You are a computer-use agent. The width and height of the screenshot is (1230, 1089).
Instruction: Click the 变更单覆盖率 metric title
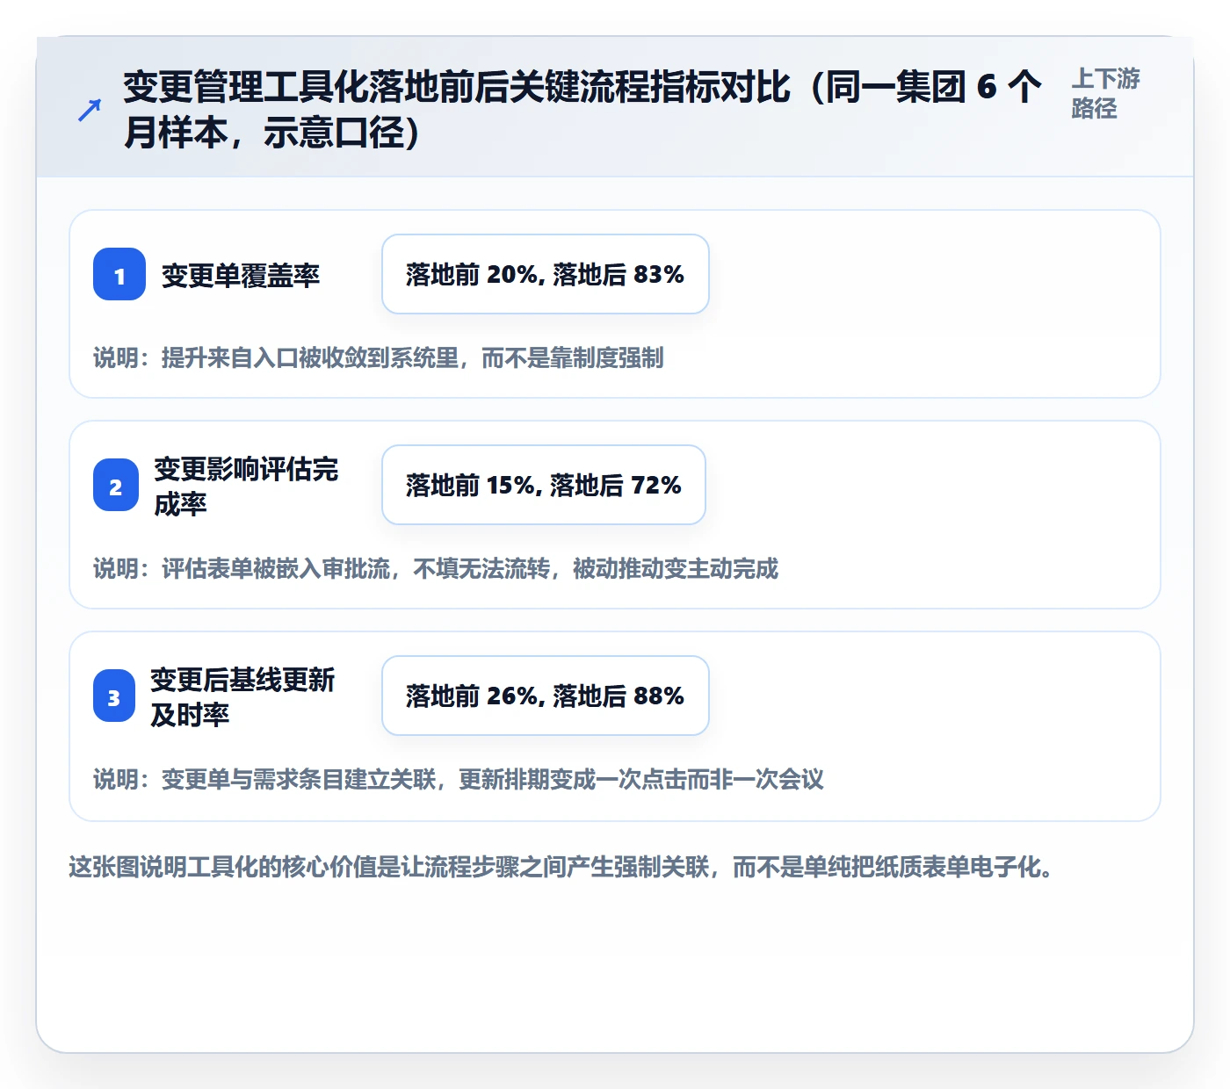click(x=241, y=276)
